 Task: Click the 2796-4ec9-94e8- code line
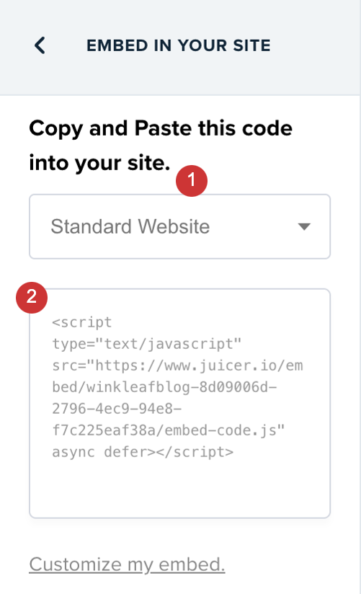(x=117, y=409)
